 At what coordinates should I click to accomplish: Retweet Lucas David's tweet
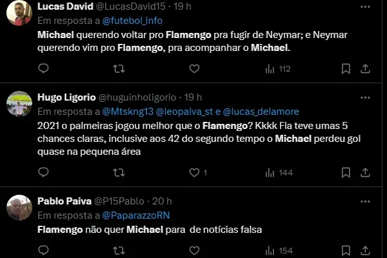(119, 68)
